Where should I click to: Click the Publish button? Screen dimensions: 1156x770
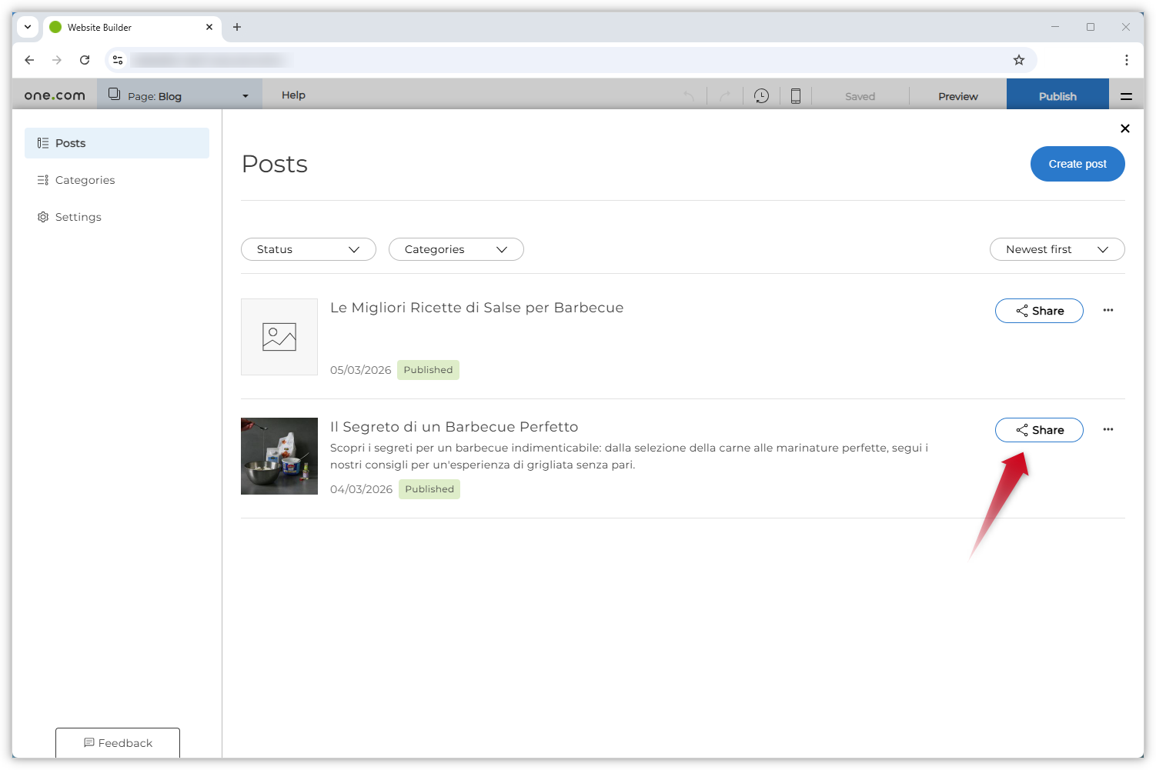pos(1057,95)
